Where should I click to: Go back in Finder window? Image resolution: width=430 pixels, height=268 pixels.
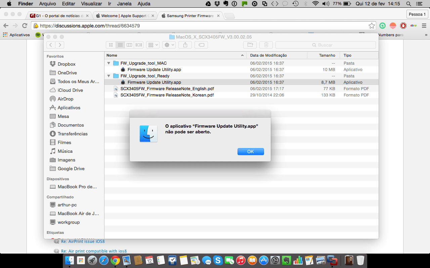coord(51,45)
